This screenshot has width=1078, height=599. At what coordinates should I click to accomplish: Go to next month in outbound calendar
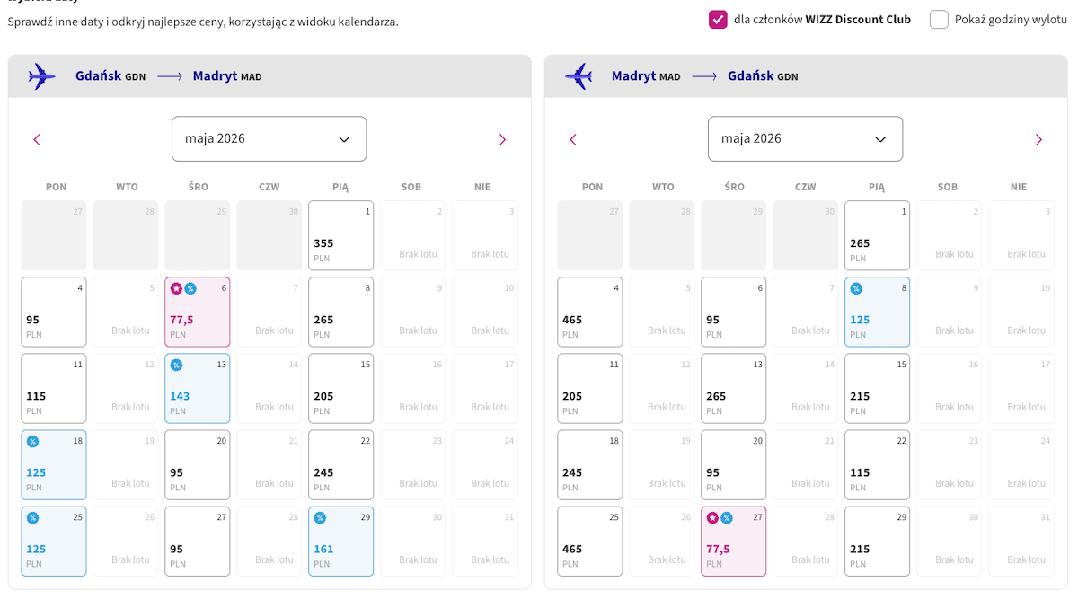(502, 139)
